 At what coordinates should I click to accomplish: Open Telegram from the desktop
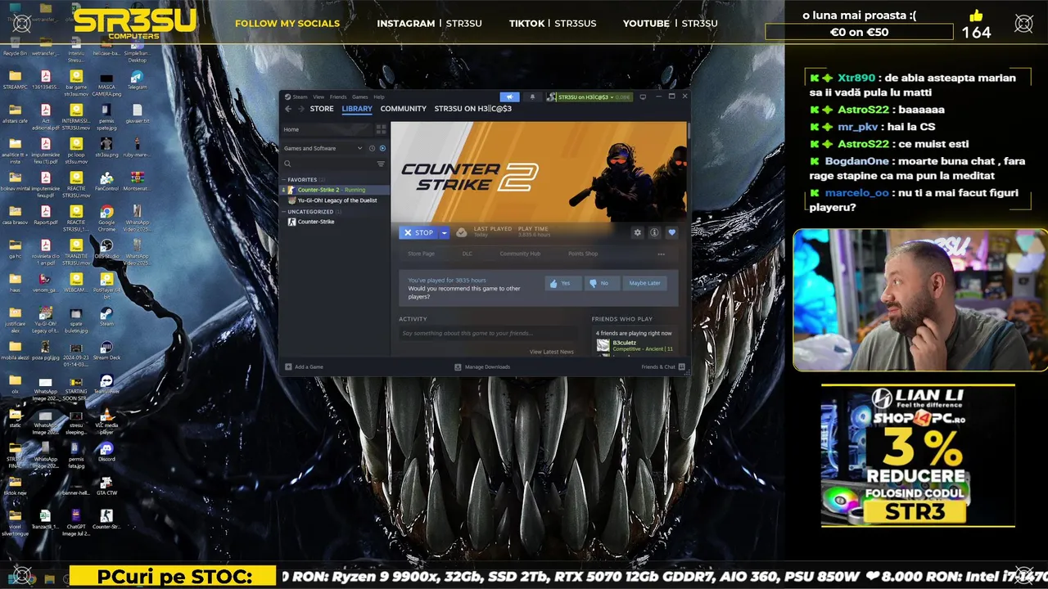(137, 80)
